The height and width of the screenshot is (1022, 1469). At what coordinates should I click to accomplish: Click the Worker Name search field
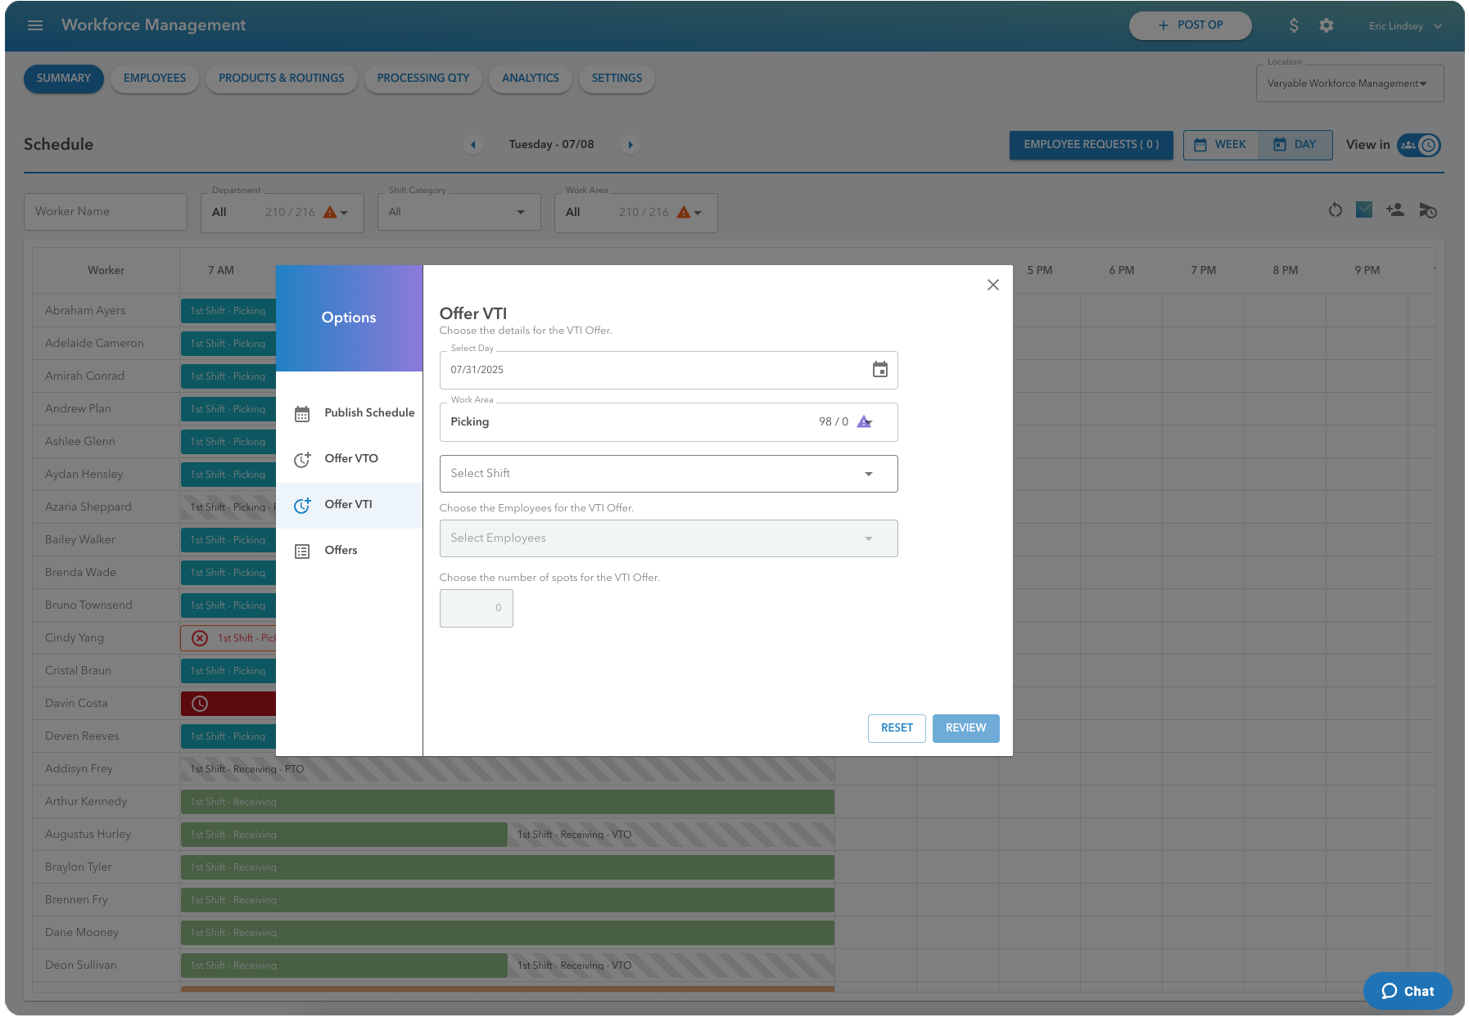(105, 211)
